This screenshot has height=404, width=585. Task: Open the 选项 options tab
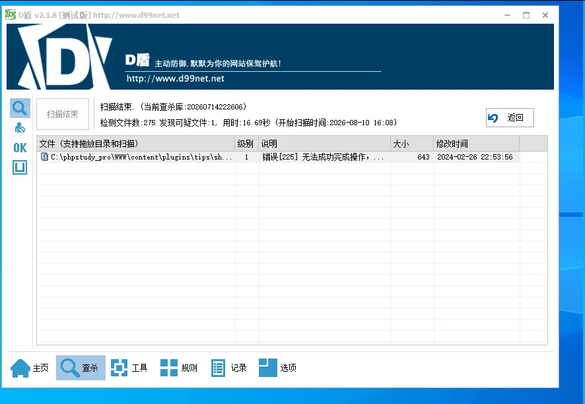(277, 368)
